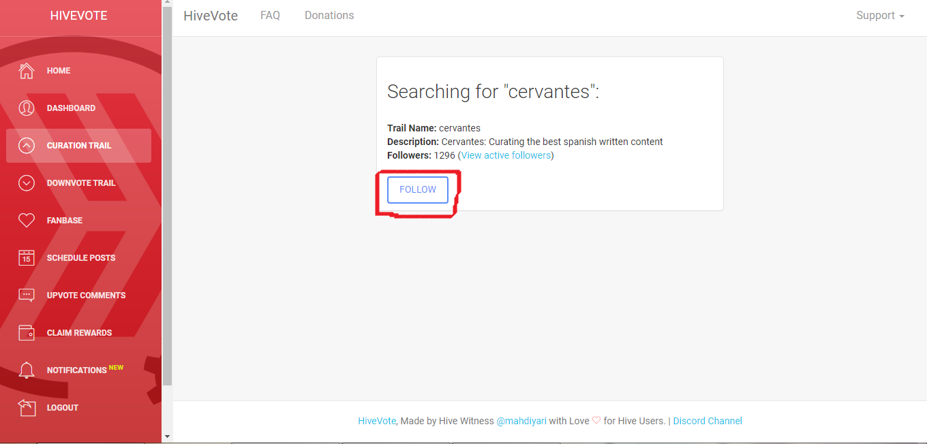Select CURATION TRAIL menu label
This screenshot has height=444, width=927.
pyautogui.click(x=79, y=146)
